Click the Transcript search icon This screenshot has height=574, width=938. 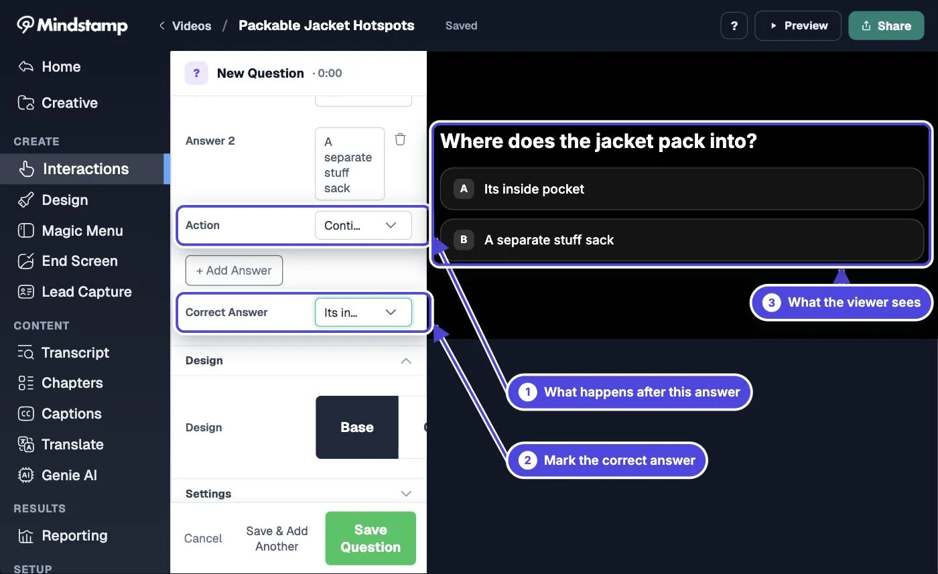click(x=25, y=353)
